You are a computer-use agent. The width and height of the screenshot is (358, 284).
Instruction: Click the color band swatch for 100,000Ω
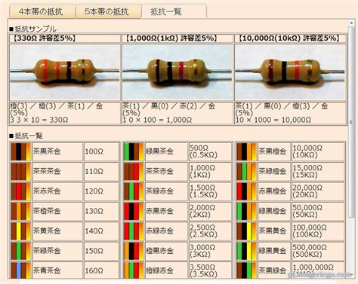point(246,231)
